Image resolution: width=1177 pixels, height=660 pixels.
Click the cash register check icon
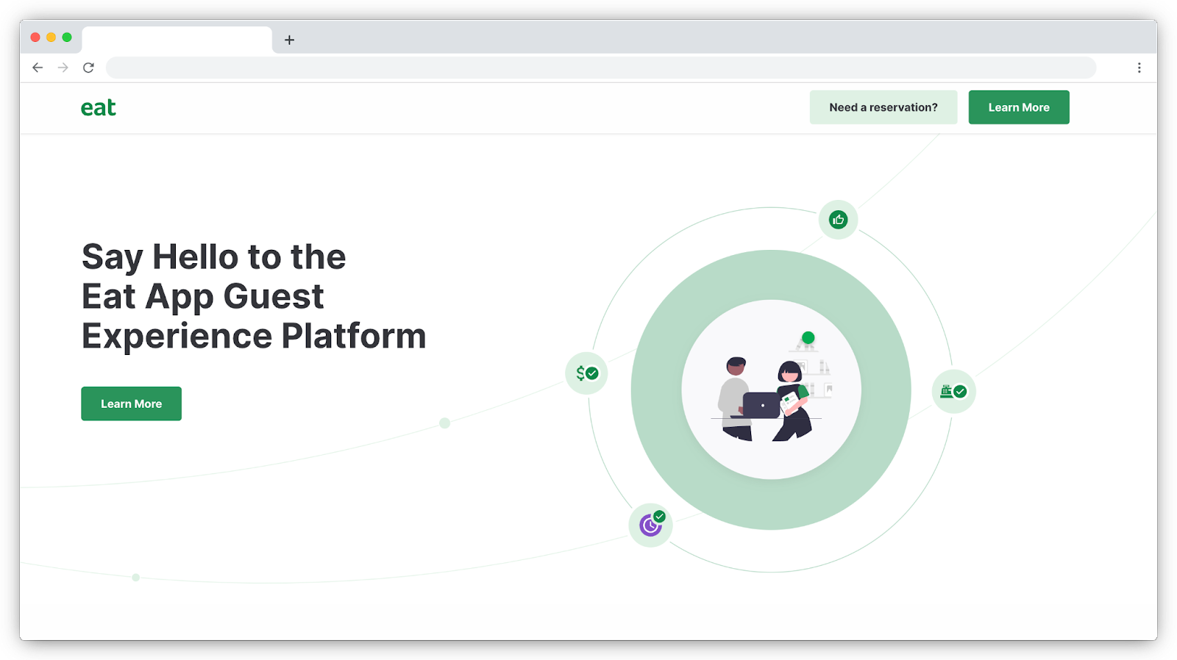click(x=953, y=391)
